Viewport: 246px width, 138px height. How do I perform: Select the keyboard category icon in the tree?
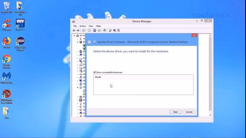pos(81,74)
